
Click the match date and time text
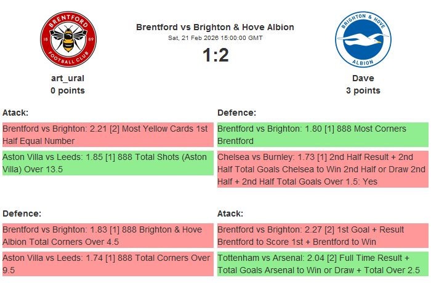tap(215, 38)
